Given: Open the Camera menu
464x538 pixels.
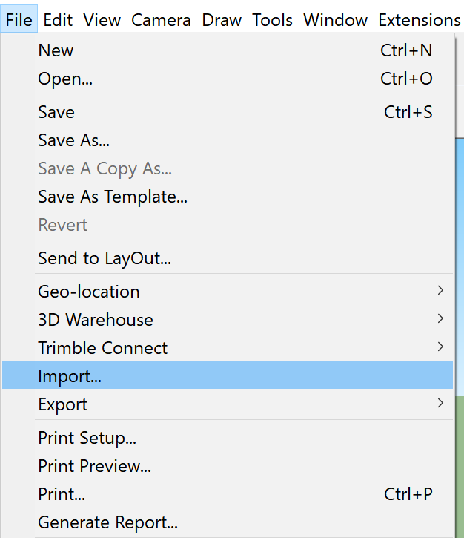Looking at the screenshot, I should pyautogui.click(x=161, y=20).
